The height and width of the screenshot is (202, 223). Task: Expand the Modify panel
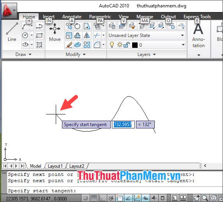(76, 54)
